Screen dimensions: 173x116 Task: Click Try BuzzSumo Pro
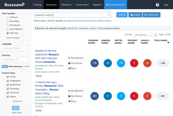[x=115, y=5]
